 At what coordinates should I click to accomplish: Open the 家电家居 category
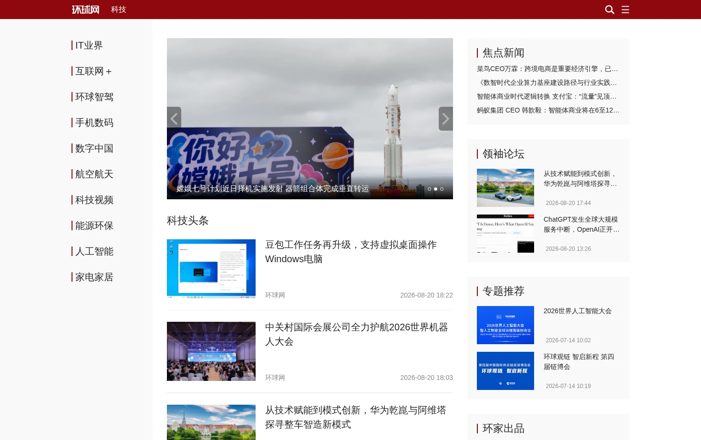point(94,277)
